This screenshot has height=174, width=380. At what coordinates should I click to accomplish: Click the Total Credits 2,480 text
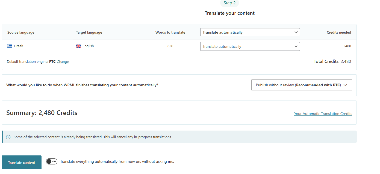point(332,61)
